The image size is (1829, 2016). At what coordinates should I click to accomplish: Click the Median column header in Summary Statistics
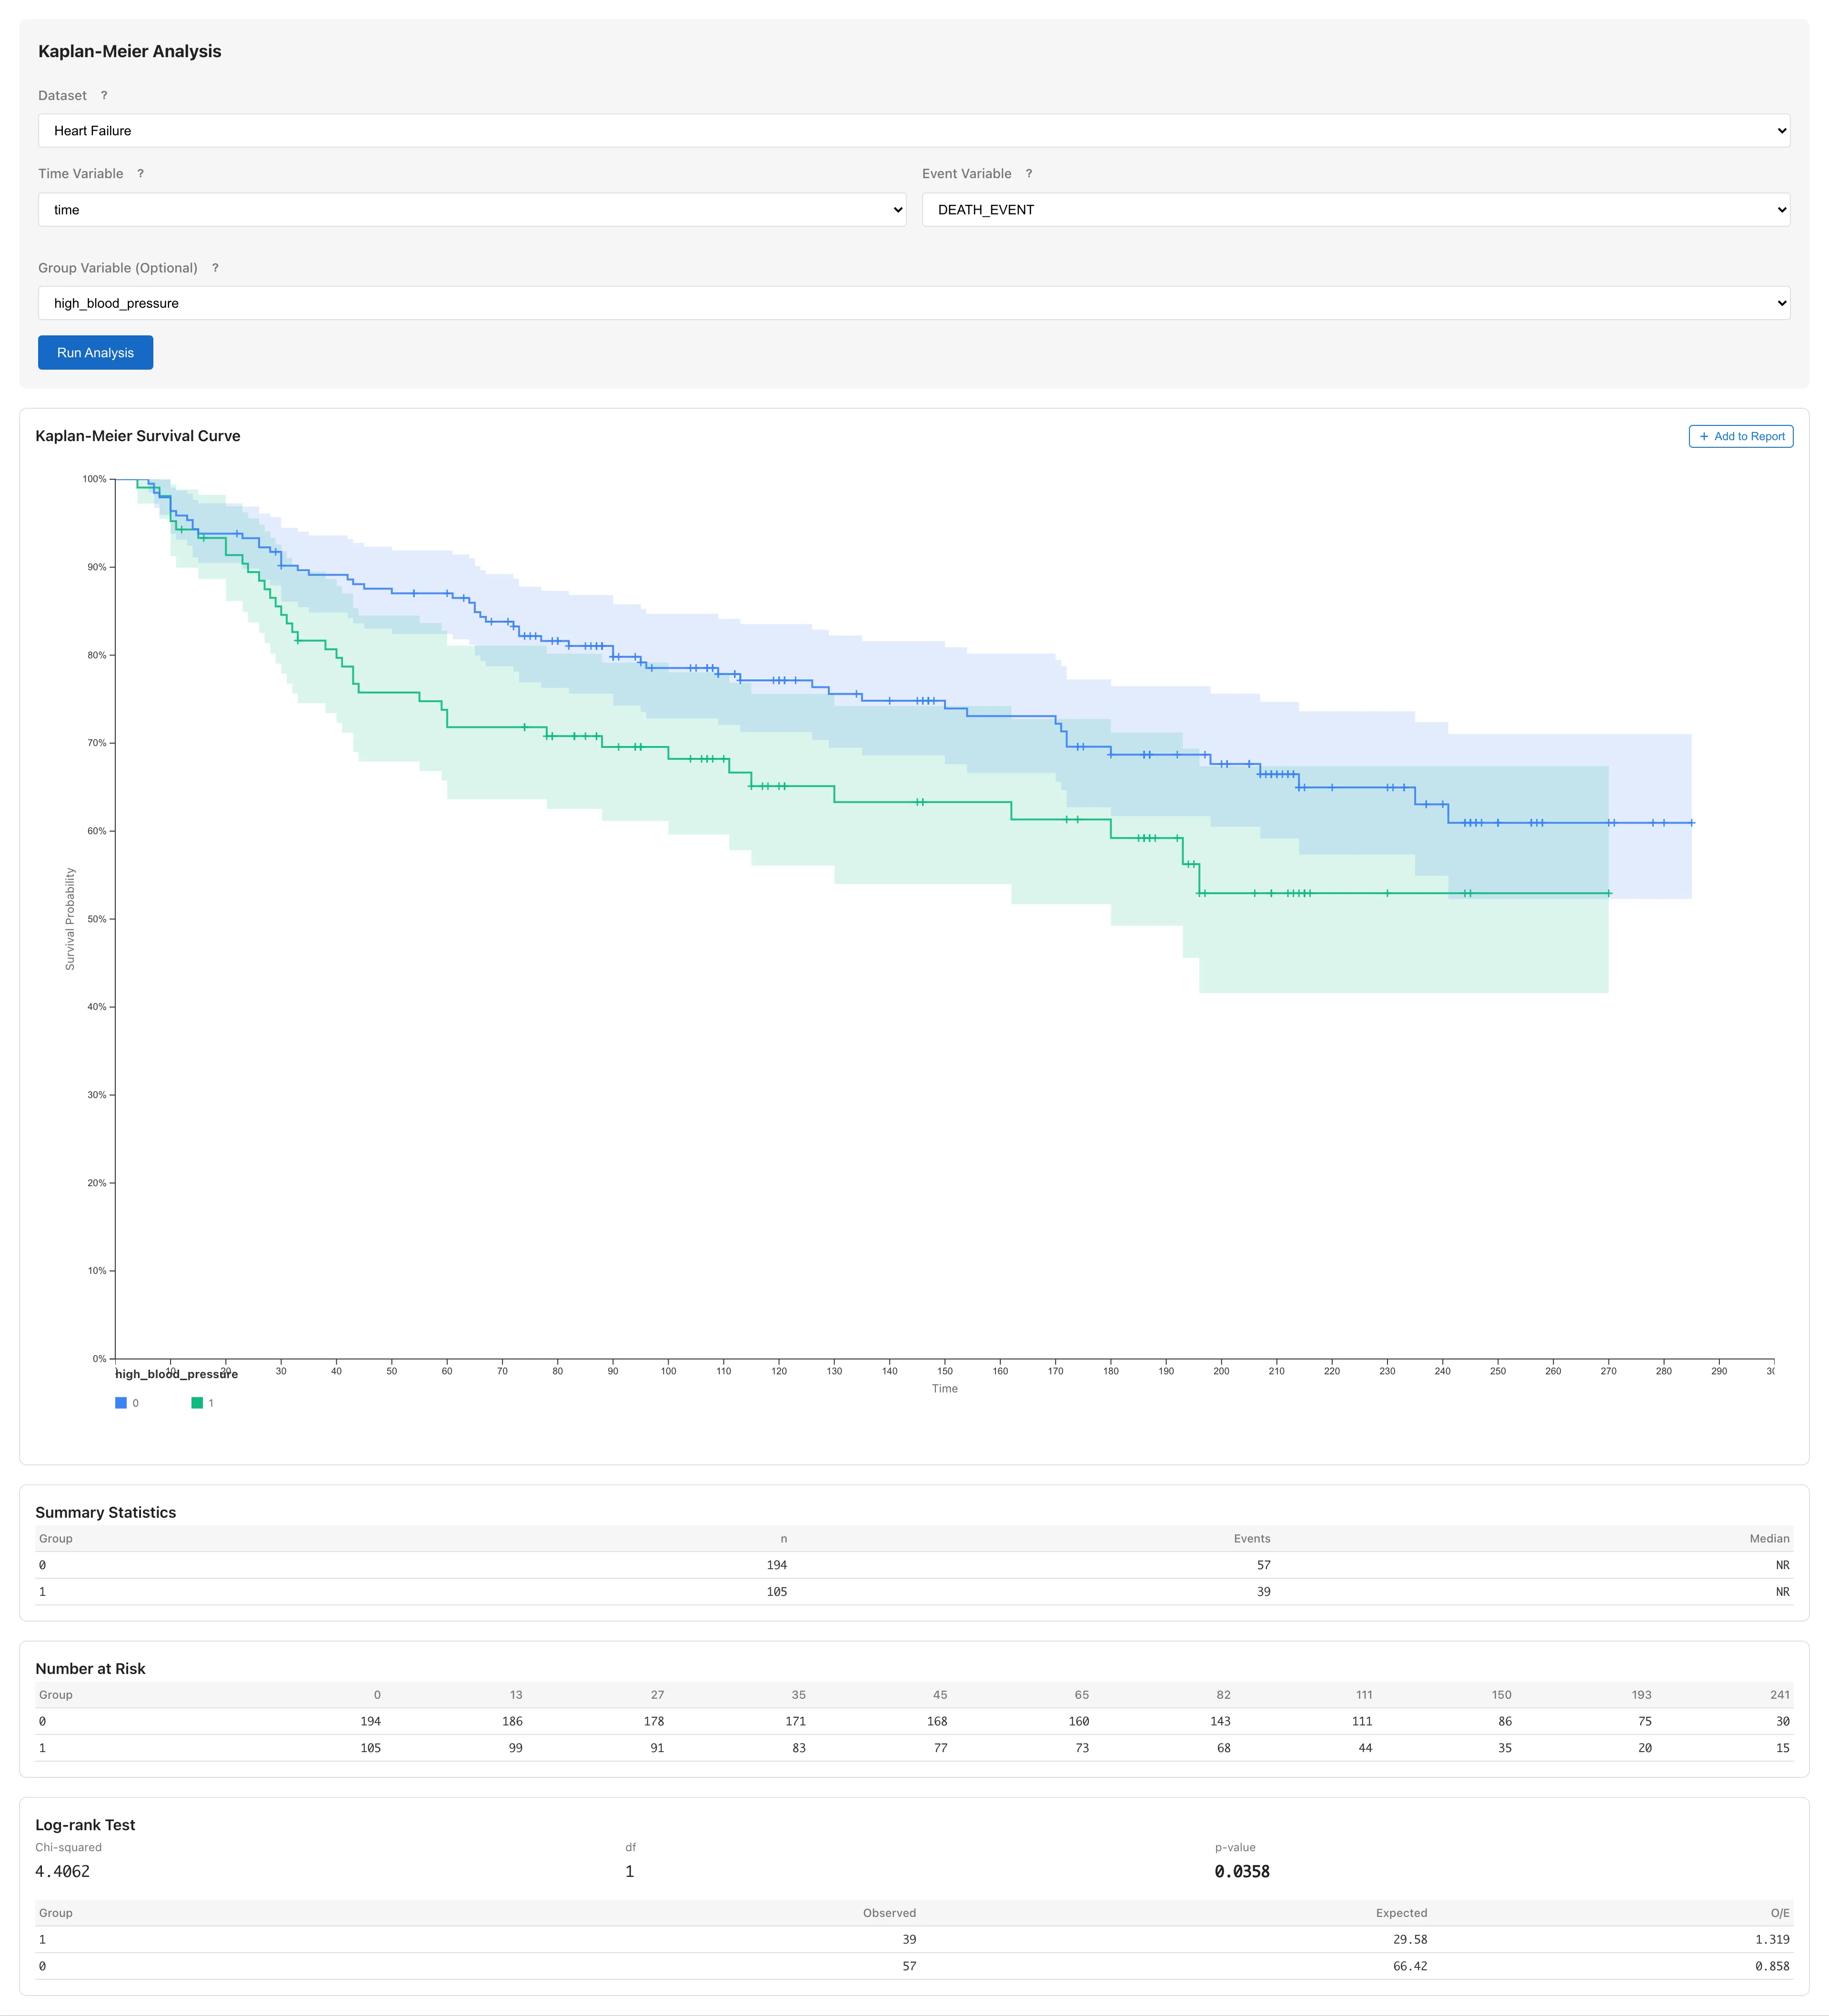pyautogui.click(x=1768, y=1539)
